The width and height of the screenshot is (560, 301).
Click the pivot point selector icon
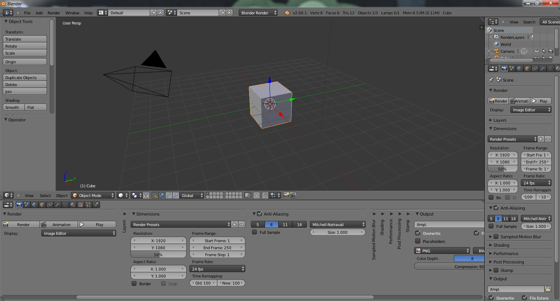136,195
